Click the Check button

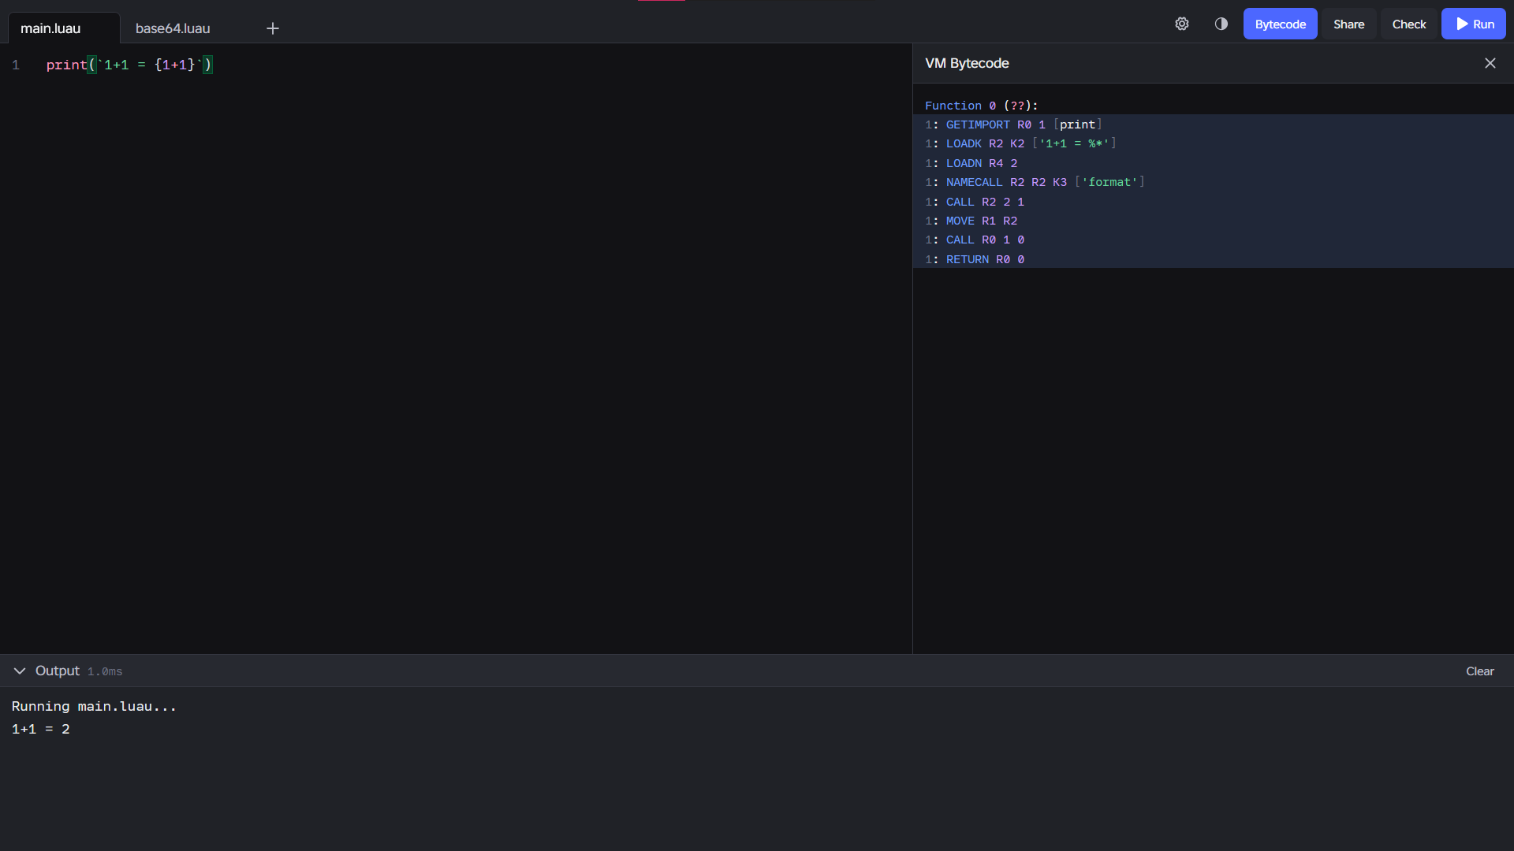[1408, 24]
